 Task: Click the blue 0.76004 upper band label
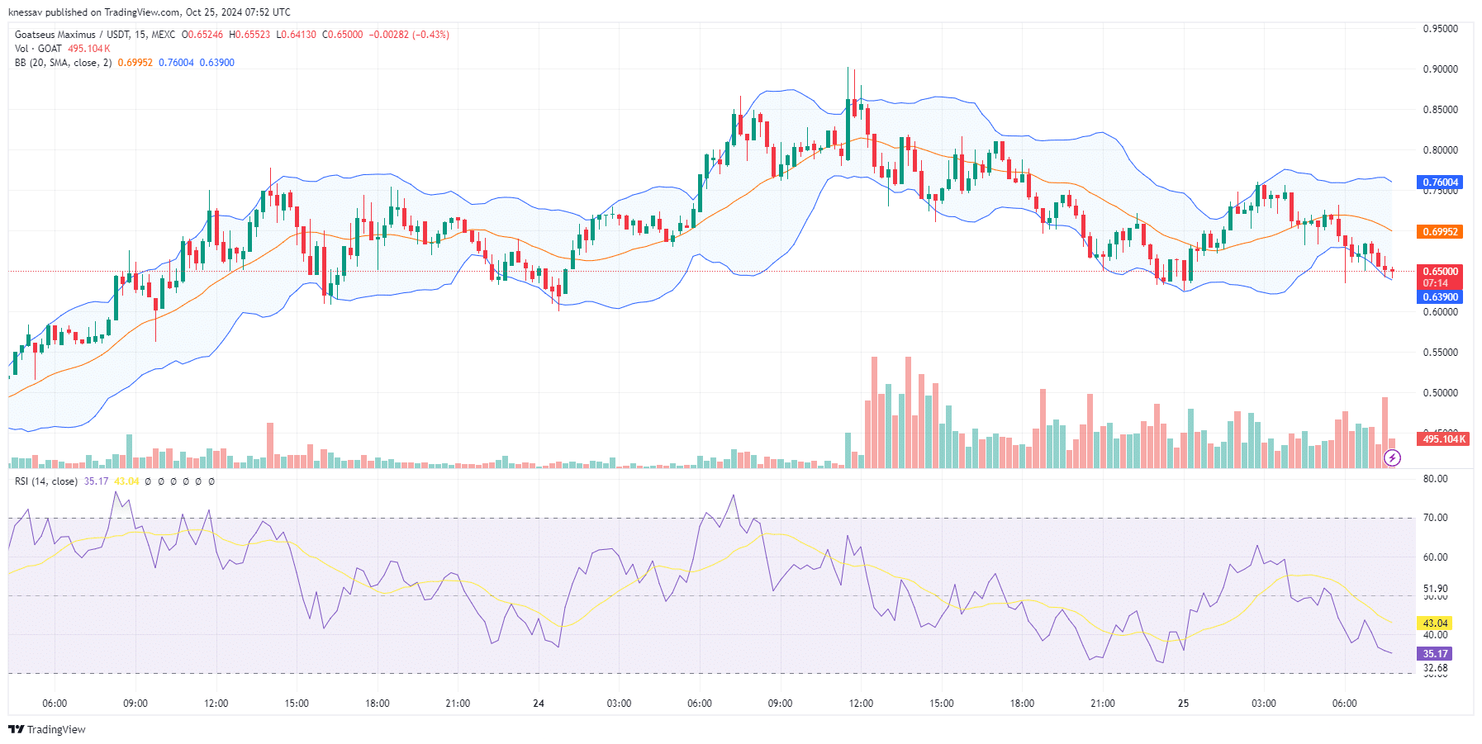1440,182
